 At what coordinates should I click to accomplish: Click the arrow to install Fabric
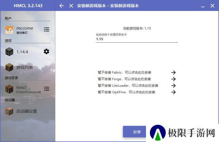173,72
